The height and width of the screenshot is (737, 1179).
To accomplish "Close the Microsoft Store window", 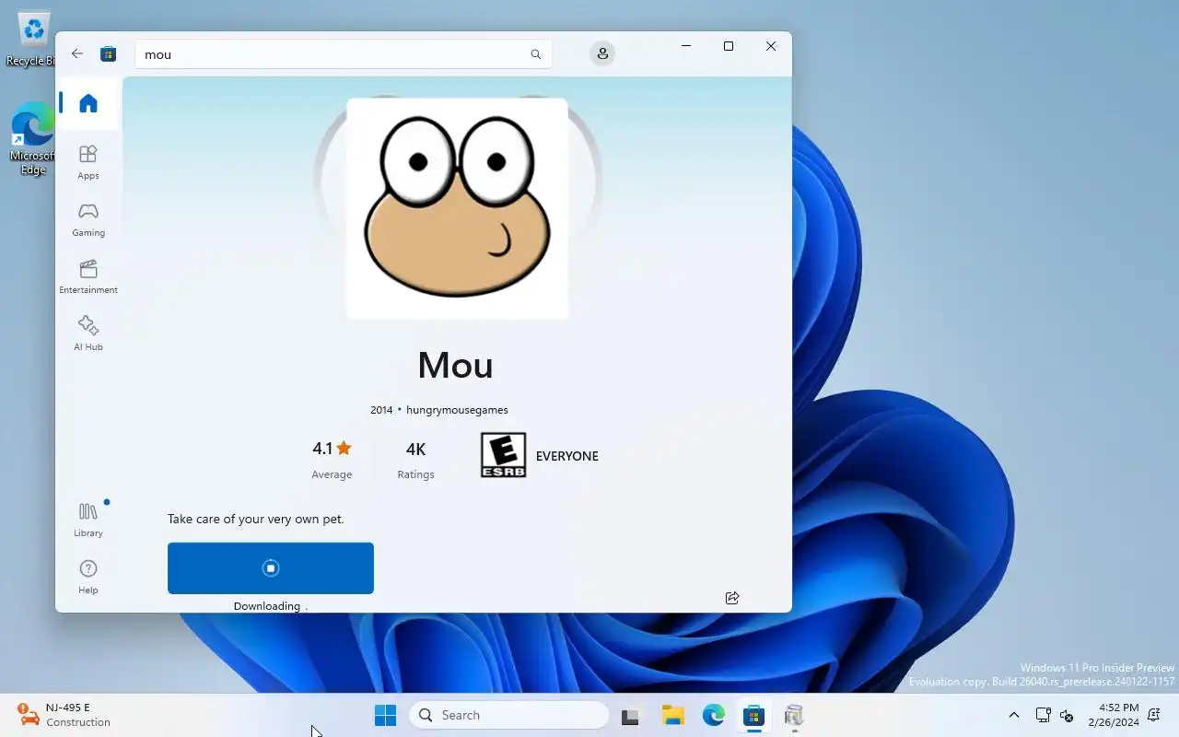I will 771,46.
